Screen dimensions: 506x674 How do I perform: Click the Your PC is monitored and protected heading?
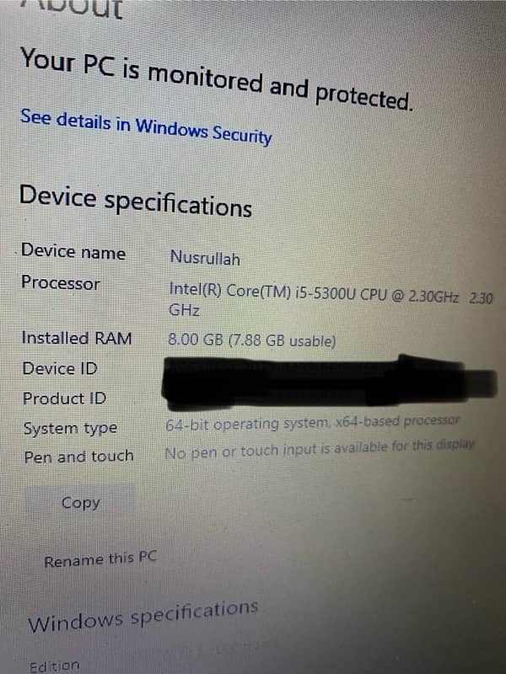(x=217, y=78)
